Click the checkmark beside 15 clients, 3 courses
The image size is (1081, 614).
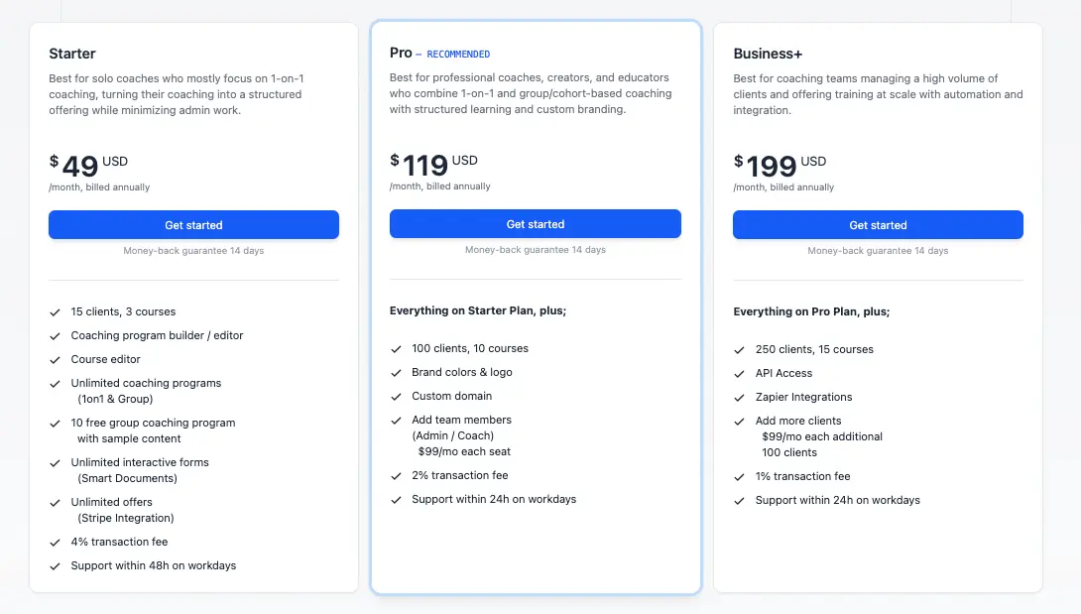(x=56, y=312)
